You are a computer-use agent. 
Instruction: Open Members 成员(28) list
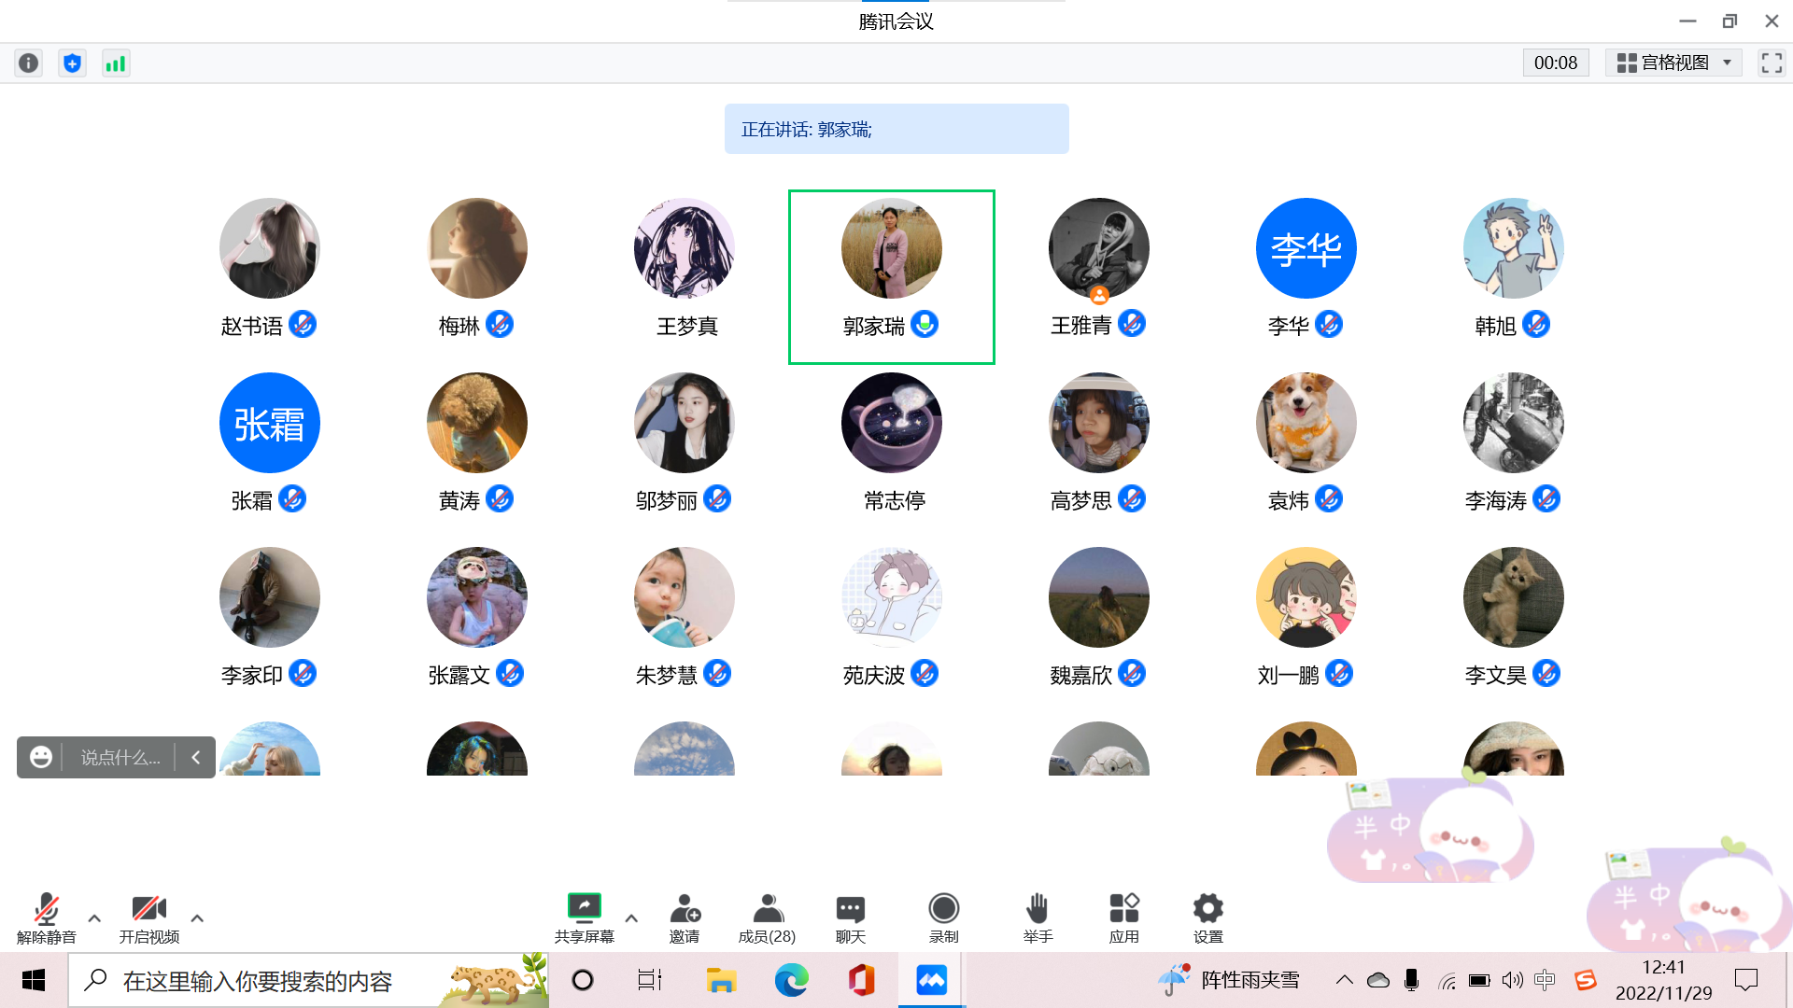[767, 908]
